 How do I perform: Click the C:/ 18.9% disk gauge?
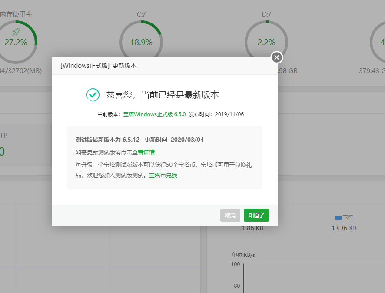[141, 42]
